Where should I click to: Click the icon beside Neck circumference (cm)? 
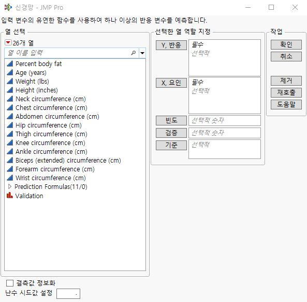(10, 99)
